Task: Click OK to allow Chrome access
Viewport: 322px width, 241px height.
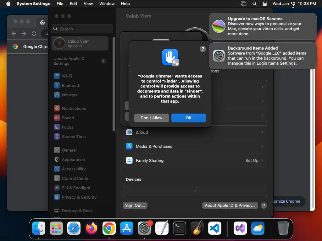Action: [x=189, y=118]
